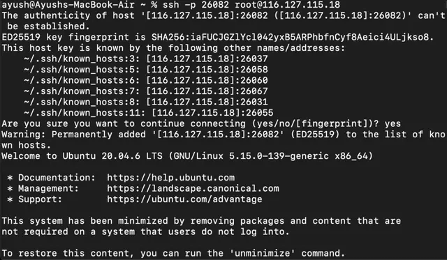Click the root@116.127.115.18 address in the command
This screenshot has height=260, width=447.
(287, 5)
